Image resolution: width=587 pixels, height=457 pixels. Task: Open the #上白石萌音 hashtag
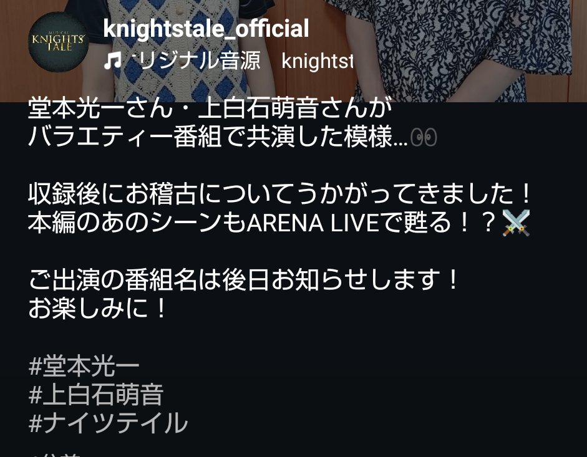(x=96, y=395)
